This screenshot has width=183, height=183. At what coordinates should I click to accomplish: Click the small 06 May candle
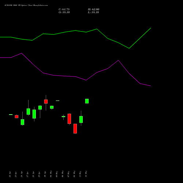coord(63,117)
